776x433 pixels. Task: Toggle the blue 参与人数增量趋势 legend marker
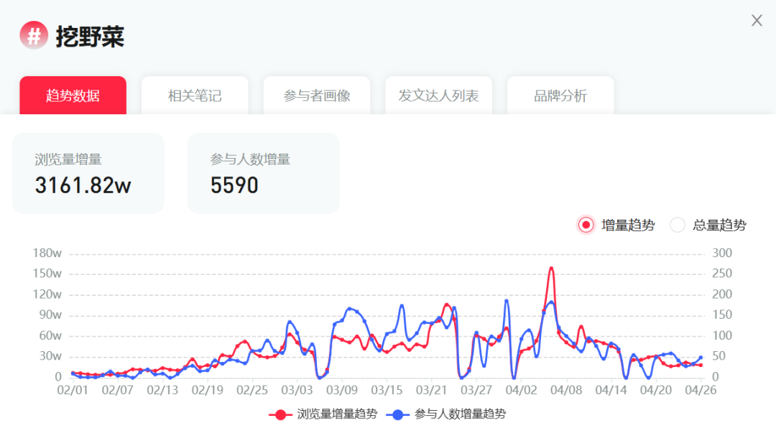click(x=397, y=414)
